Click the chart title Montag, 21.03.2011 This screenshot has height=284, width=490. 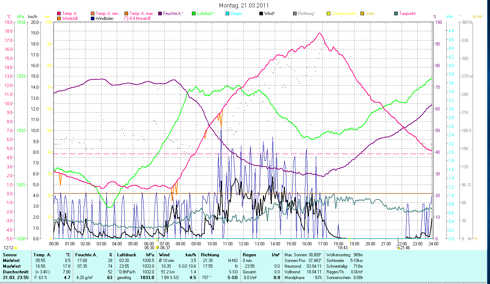244,5
